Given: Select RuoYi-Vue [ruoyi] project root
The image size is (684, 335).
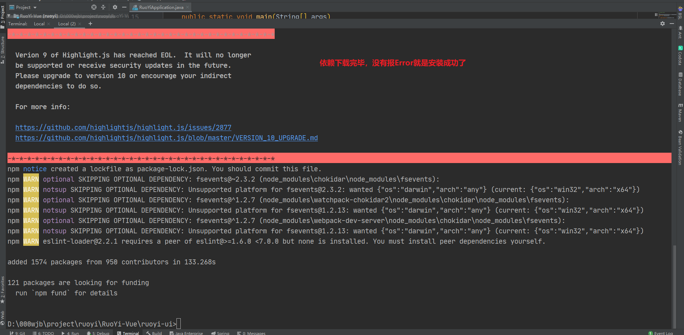Looking at the screenshot, I should pos(39,16).
